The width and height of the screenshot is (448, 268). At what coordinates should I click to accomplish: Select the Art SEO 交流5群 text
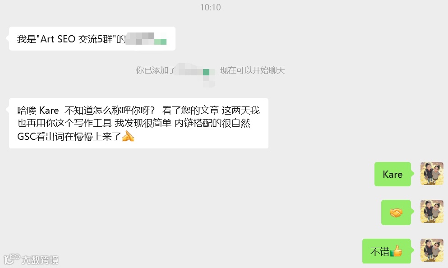[77, 39]
